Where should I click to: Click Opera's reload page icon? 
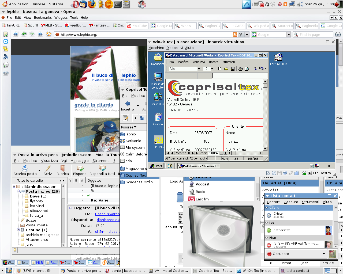[x=49, y=34]
